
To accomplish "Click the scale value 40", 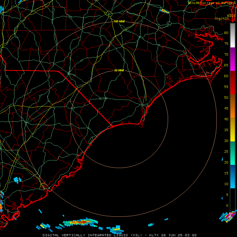I will coord(226,119).
